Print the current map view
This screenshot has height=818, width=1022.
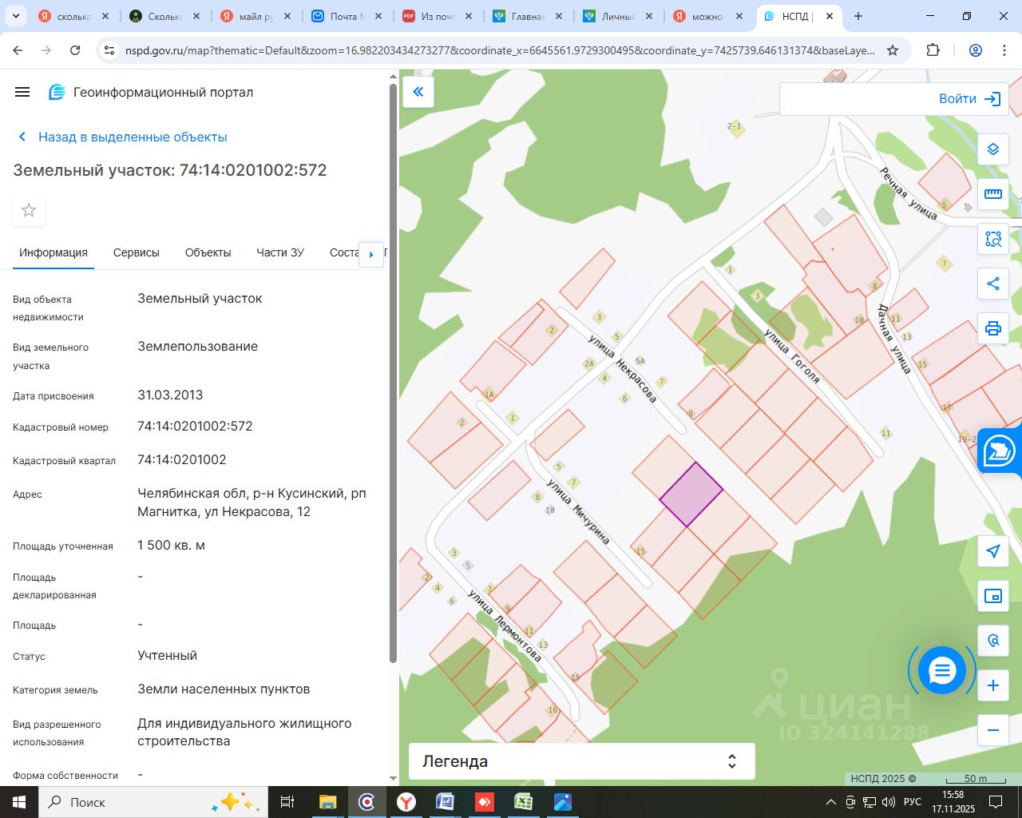click(992, 328)
